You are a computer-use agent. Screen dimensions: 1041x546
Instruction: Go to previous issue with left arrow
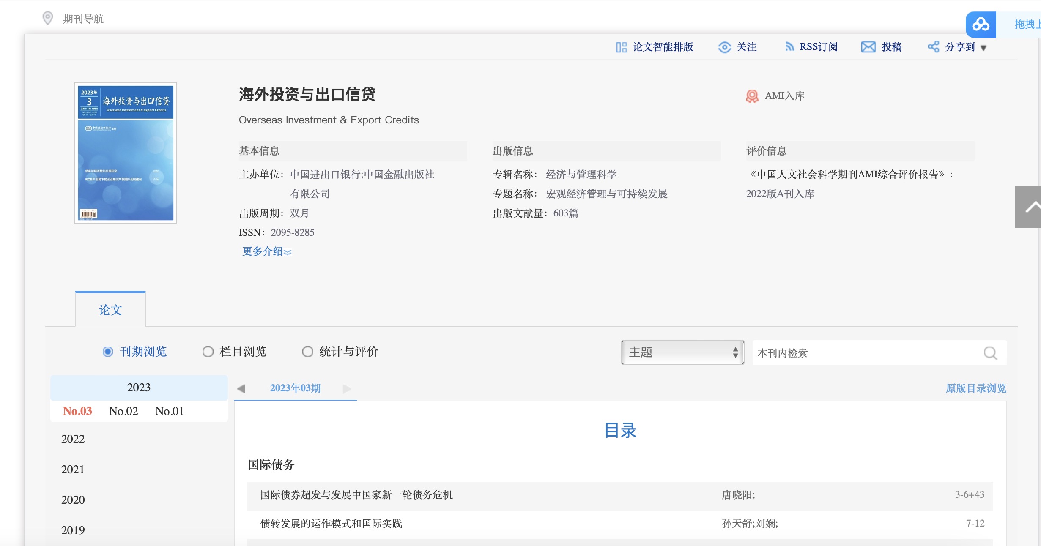click(241, 388)
